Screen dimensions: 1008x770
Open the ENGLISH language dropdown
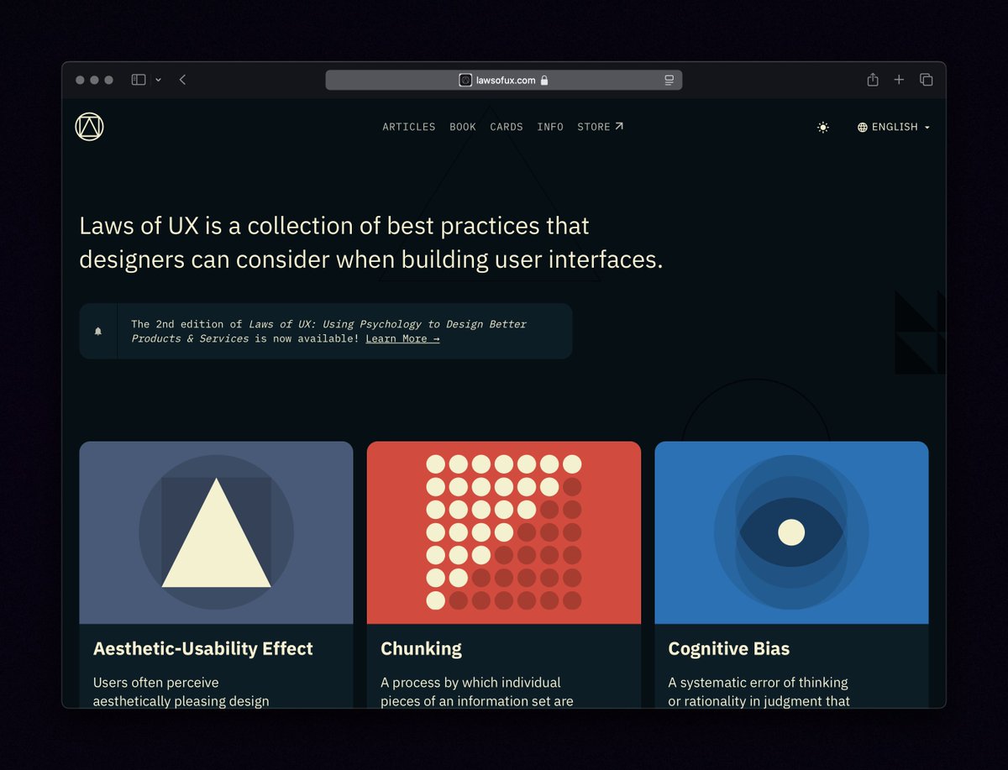coord(894,128)
